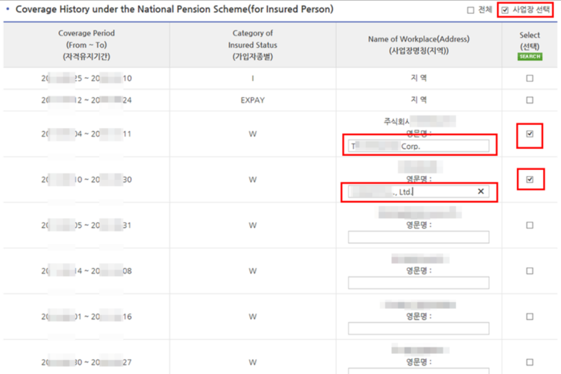Uncheck the 사업장 선택 checkbox at top
The height and width of the screenshot is (374, 561).
pos(505,10)
